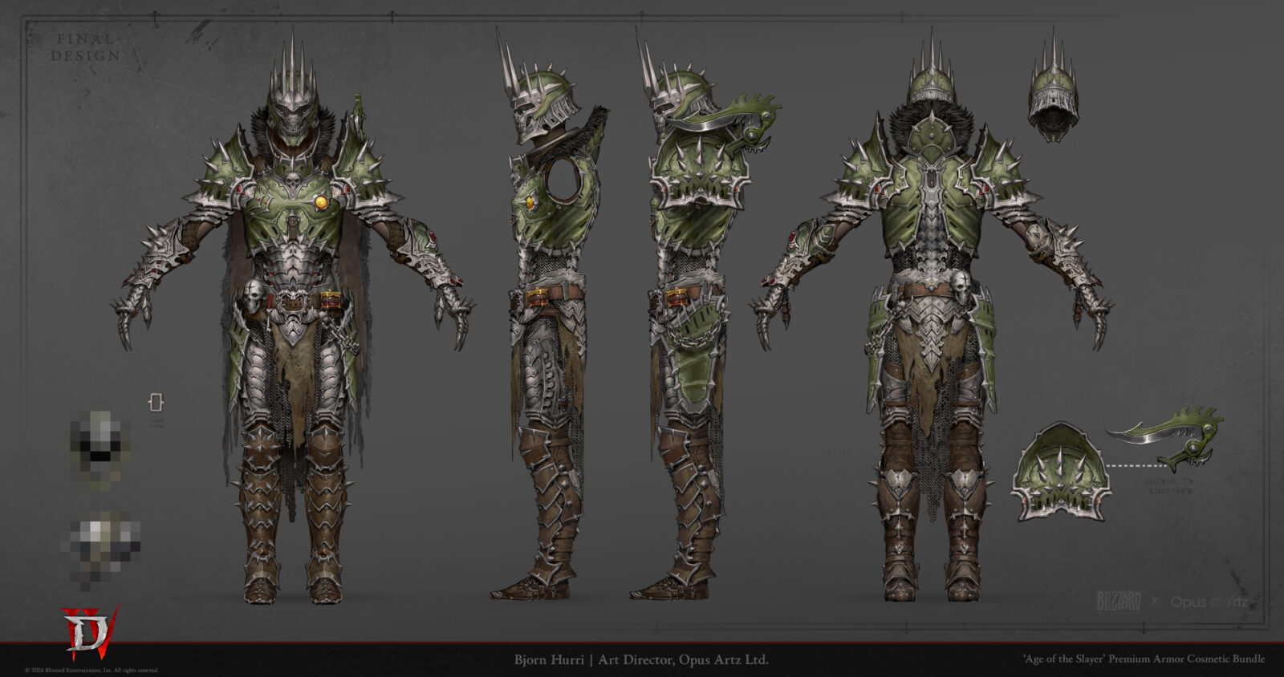Click the 'Bjorn Hurri | Art Director, Opus Artz Ltd.' credit
This screenshot has height=677, width=1284.
(641, 660)
